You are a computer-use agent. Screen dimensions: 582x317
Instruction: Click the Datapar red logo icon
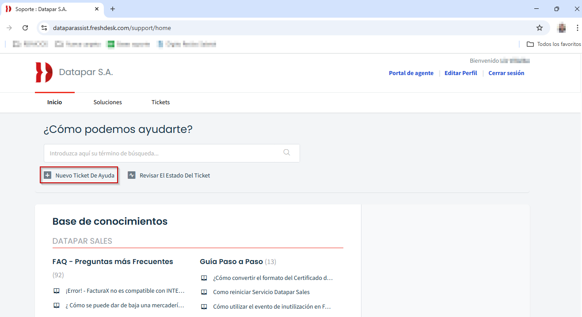[44, 72]
